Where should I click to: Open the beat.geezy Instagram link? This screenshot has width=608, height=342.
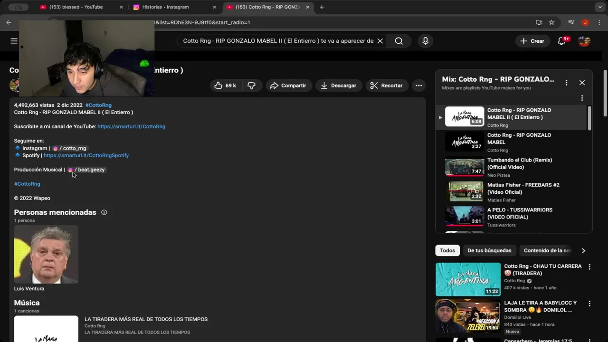click(86, 170)
